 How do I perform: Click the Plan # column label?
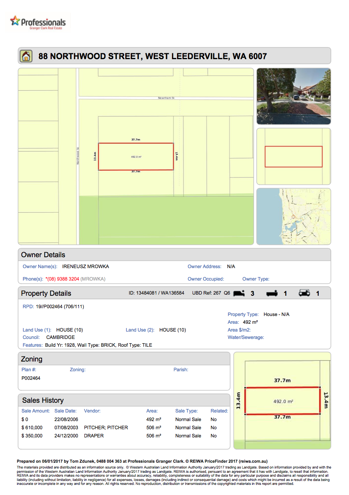coord(29,370)
